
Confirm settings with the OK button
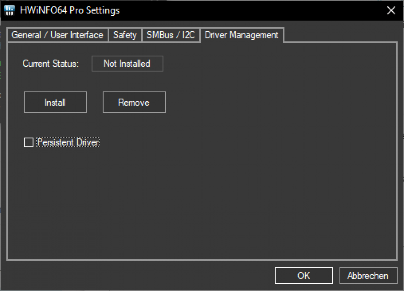pos(304,276)
